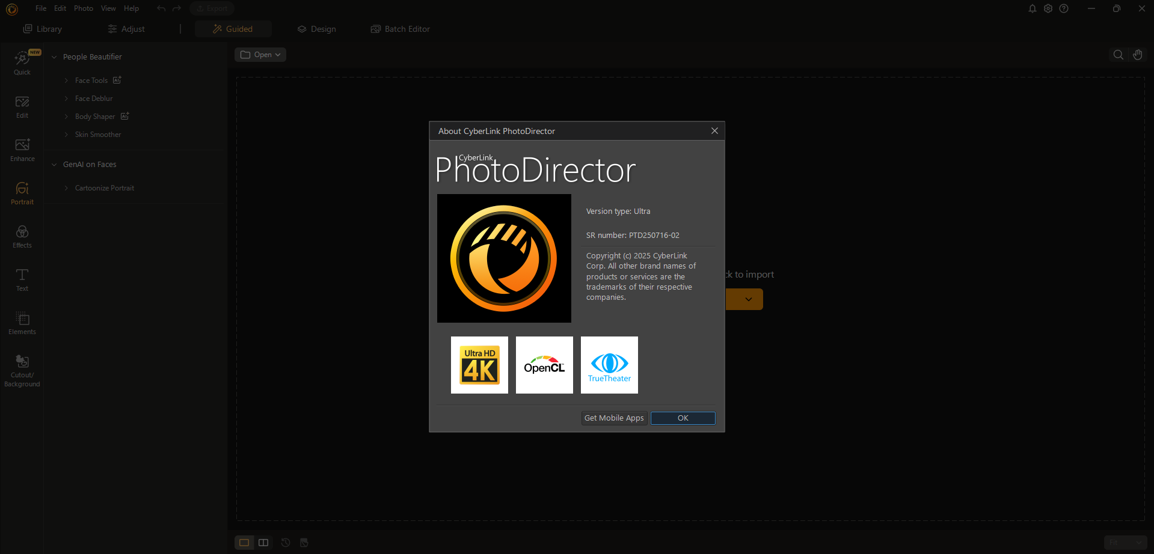The width and height of the screenshot is (1154, 554).
Task: Collapse the People Beautifier section
Action: click(54, 57)
